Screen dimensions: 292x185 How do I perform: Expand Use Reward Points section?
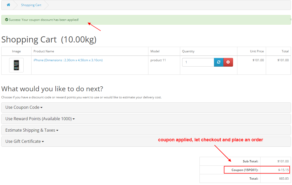click(x=40, y=119)
